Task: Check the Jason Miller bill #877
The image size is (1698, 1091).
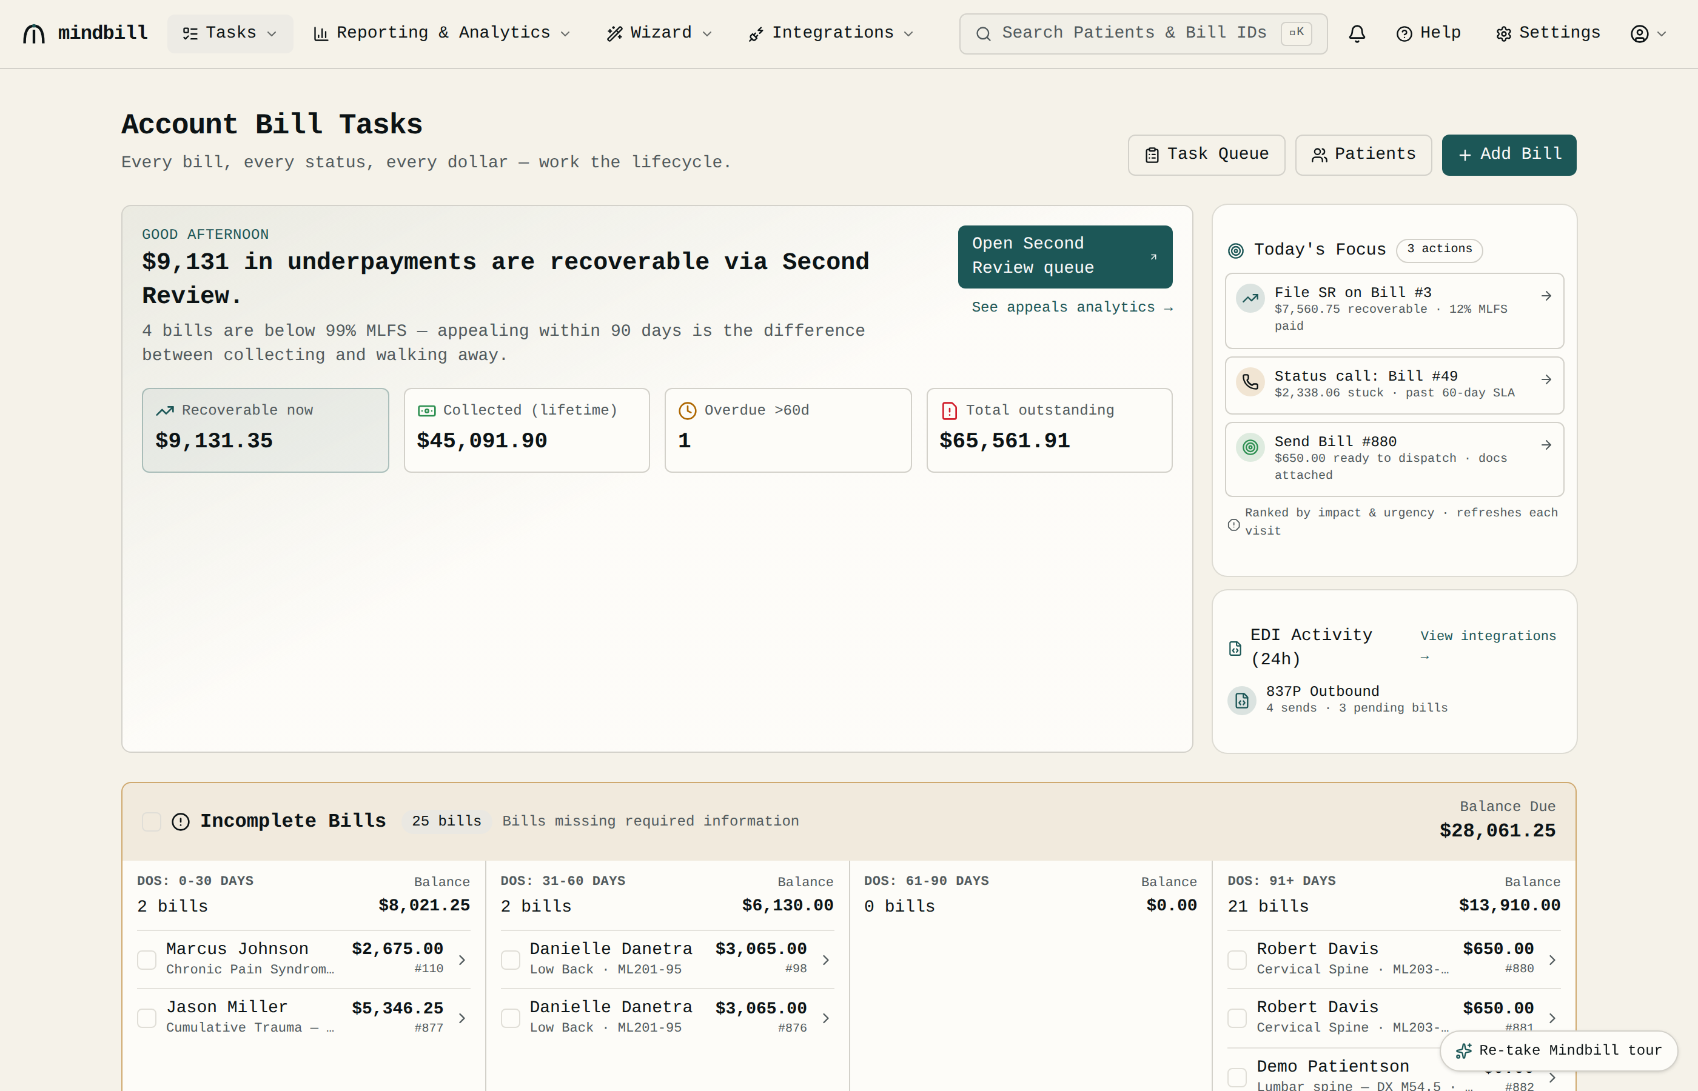Action: coord(147,1018)
